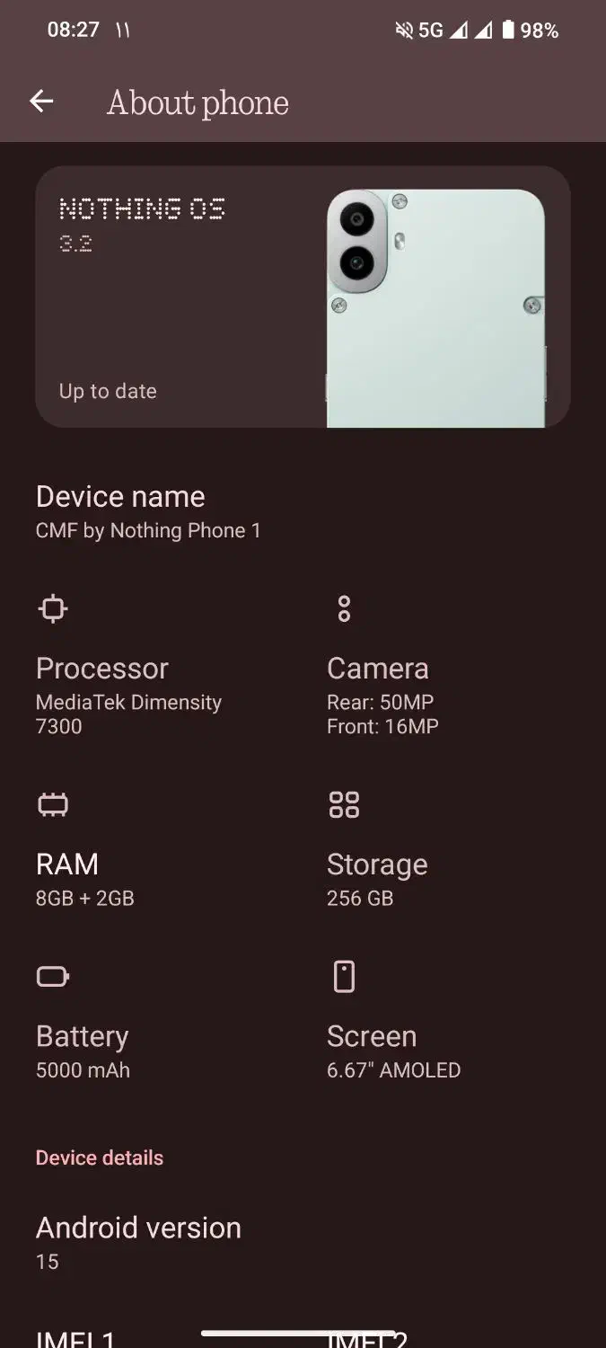The height and width of the screenshot is (1348, 606).
Task: Tap the RAM memory icon
Action: [x=53, y=804]
